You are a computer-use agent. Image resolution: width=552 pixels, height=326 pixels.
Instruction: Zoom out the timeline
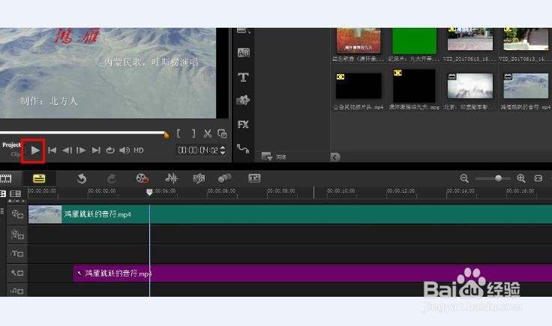tap(464, 178)
